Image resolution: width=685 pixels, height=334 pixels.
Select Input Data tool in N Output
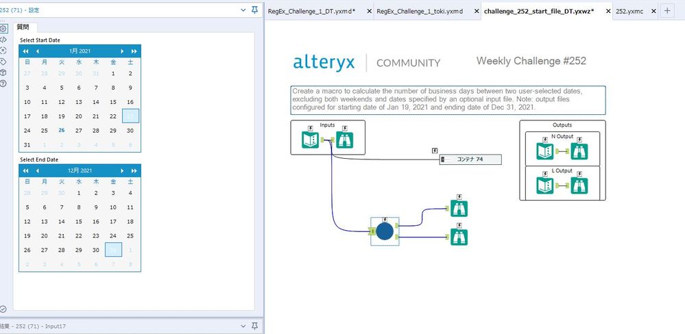(544, 151)
